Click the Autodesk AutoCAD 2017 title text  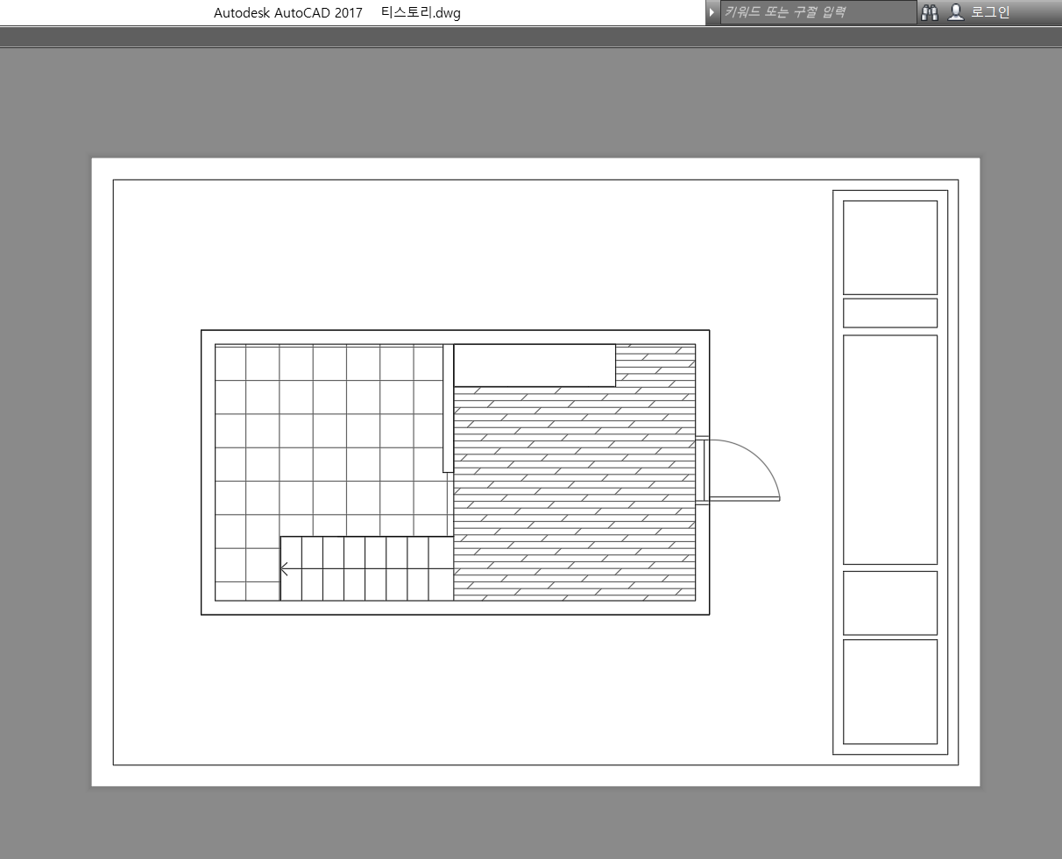coord(288,12)
